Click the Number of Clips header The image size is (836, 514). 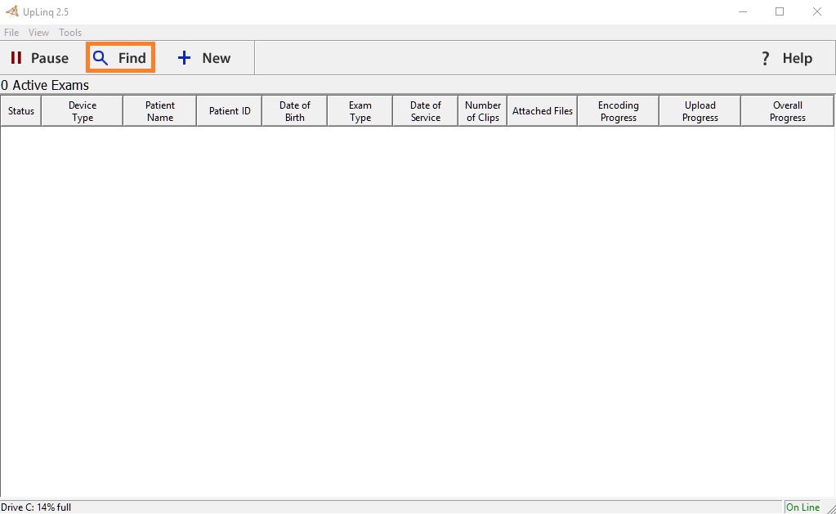point(483,111)
